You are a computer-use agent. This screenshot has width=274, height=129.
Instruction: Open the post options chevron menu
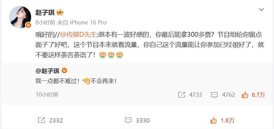tap(261, 10)
